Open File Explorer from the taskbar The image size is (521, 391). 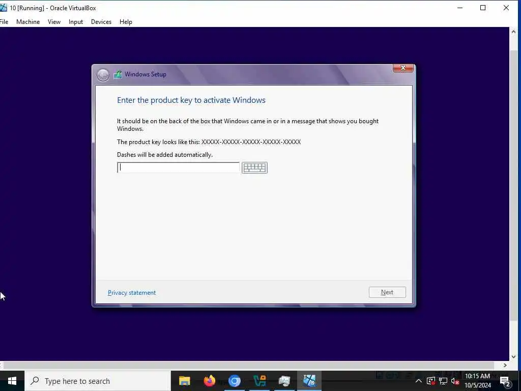pos(184,381)
